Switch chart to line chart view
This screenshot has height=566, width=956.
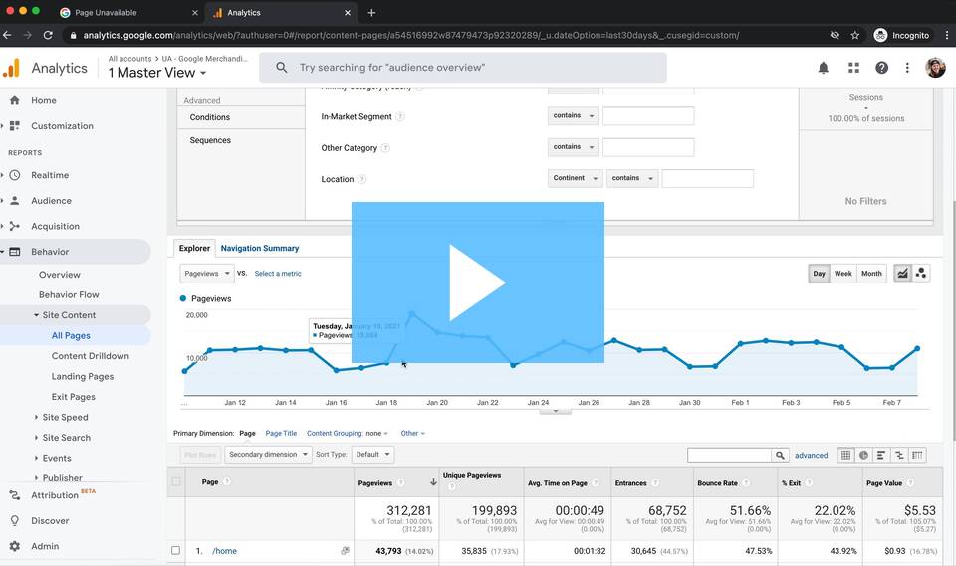tap(902, 273)
